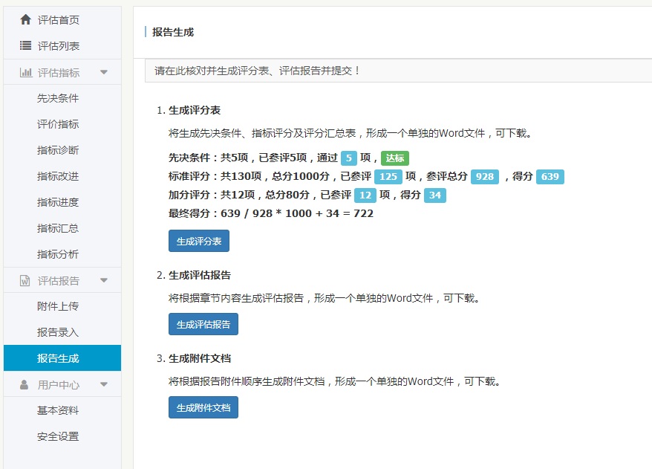Click the home icon beside 评估首页
This screenshot has height=469, width=652.
pyautogui.click(x=25, y=20)
